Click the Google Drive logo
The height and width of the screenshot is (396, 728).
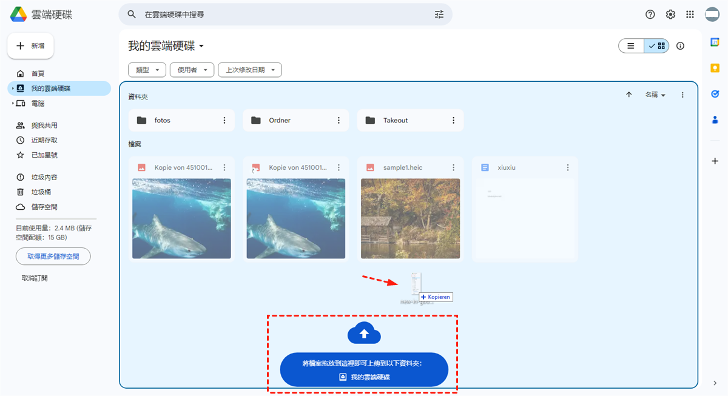coord(18,15)
